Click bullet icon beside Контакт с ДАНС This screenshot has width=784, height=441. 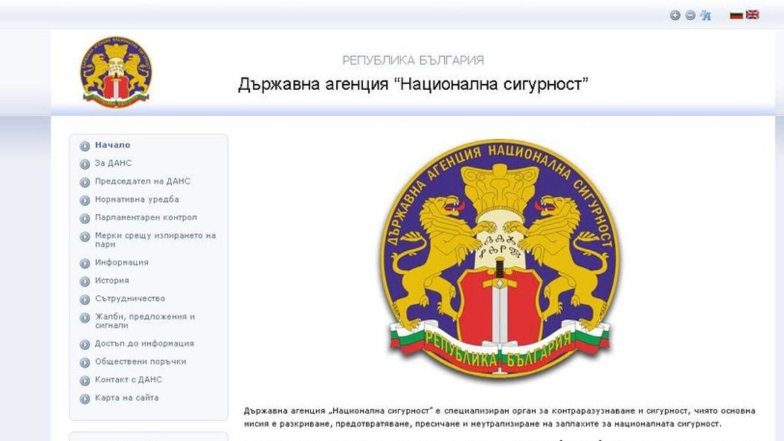click(x=84, y=381)
